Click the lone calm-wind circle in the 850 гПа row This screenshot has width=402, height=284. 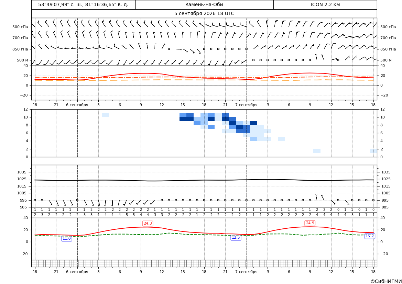pyautogui.click(x=169, y=49)
